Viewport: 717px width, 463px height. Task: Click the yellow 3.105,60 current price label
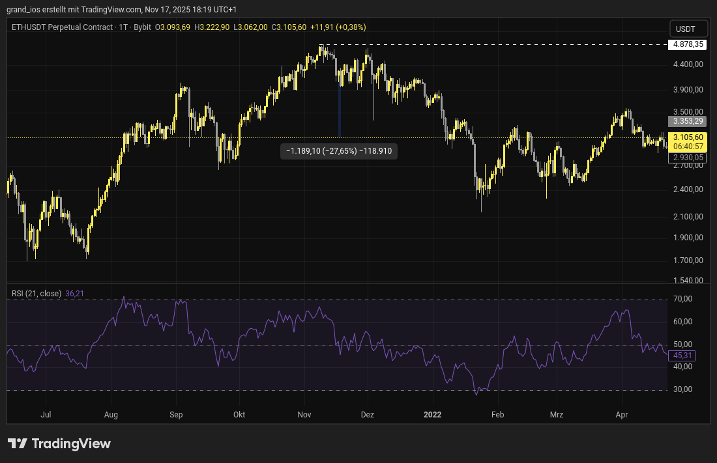click(x=688, y=142)
